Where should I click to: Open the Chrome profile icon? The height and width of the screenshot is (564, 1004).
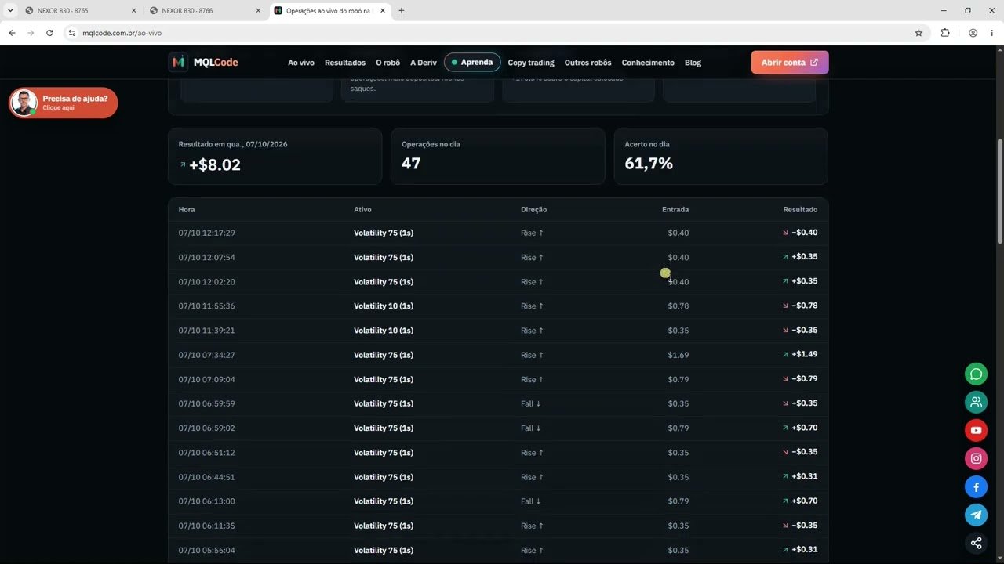point(973,33)
